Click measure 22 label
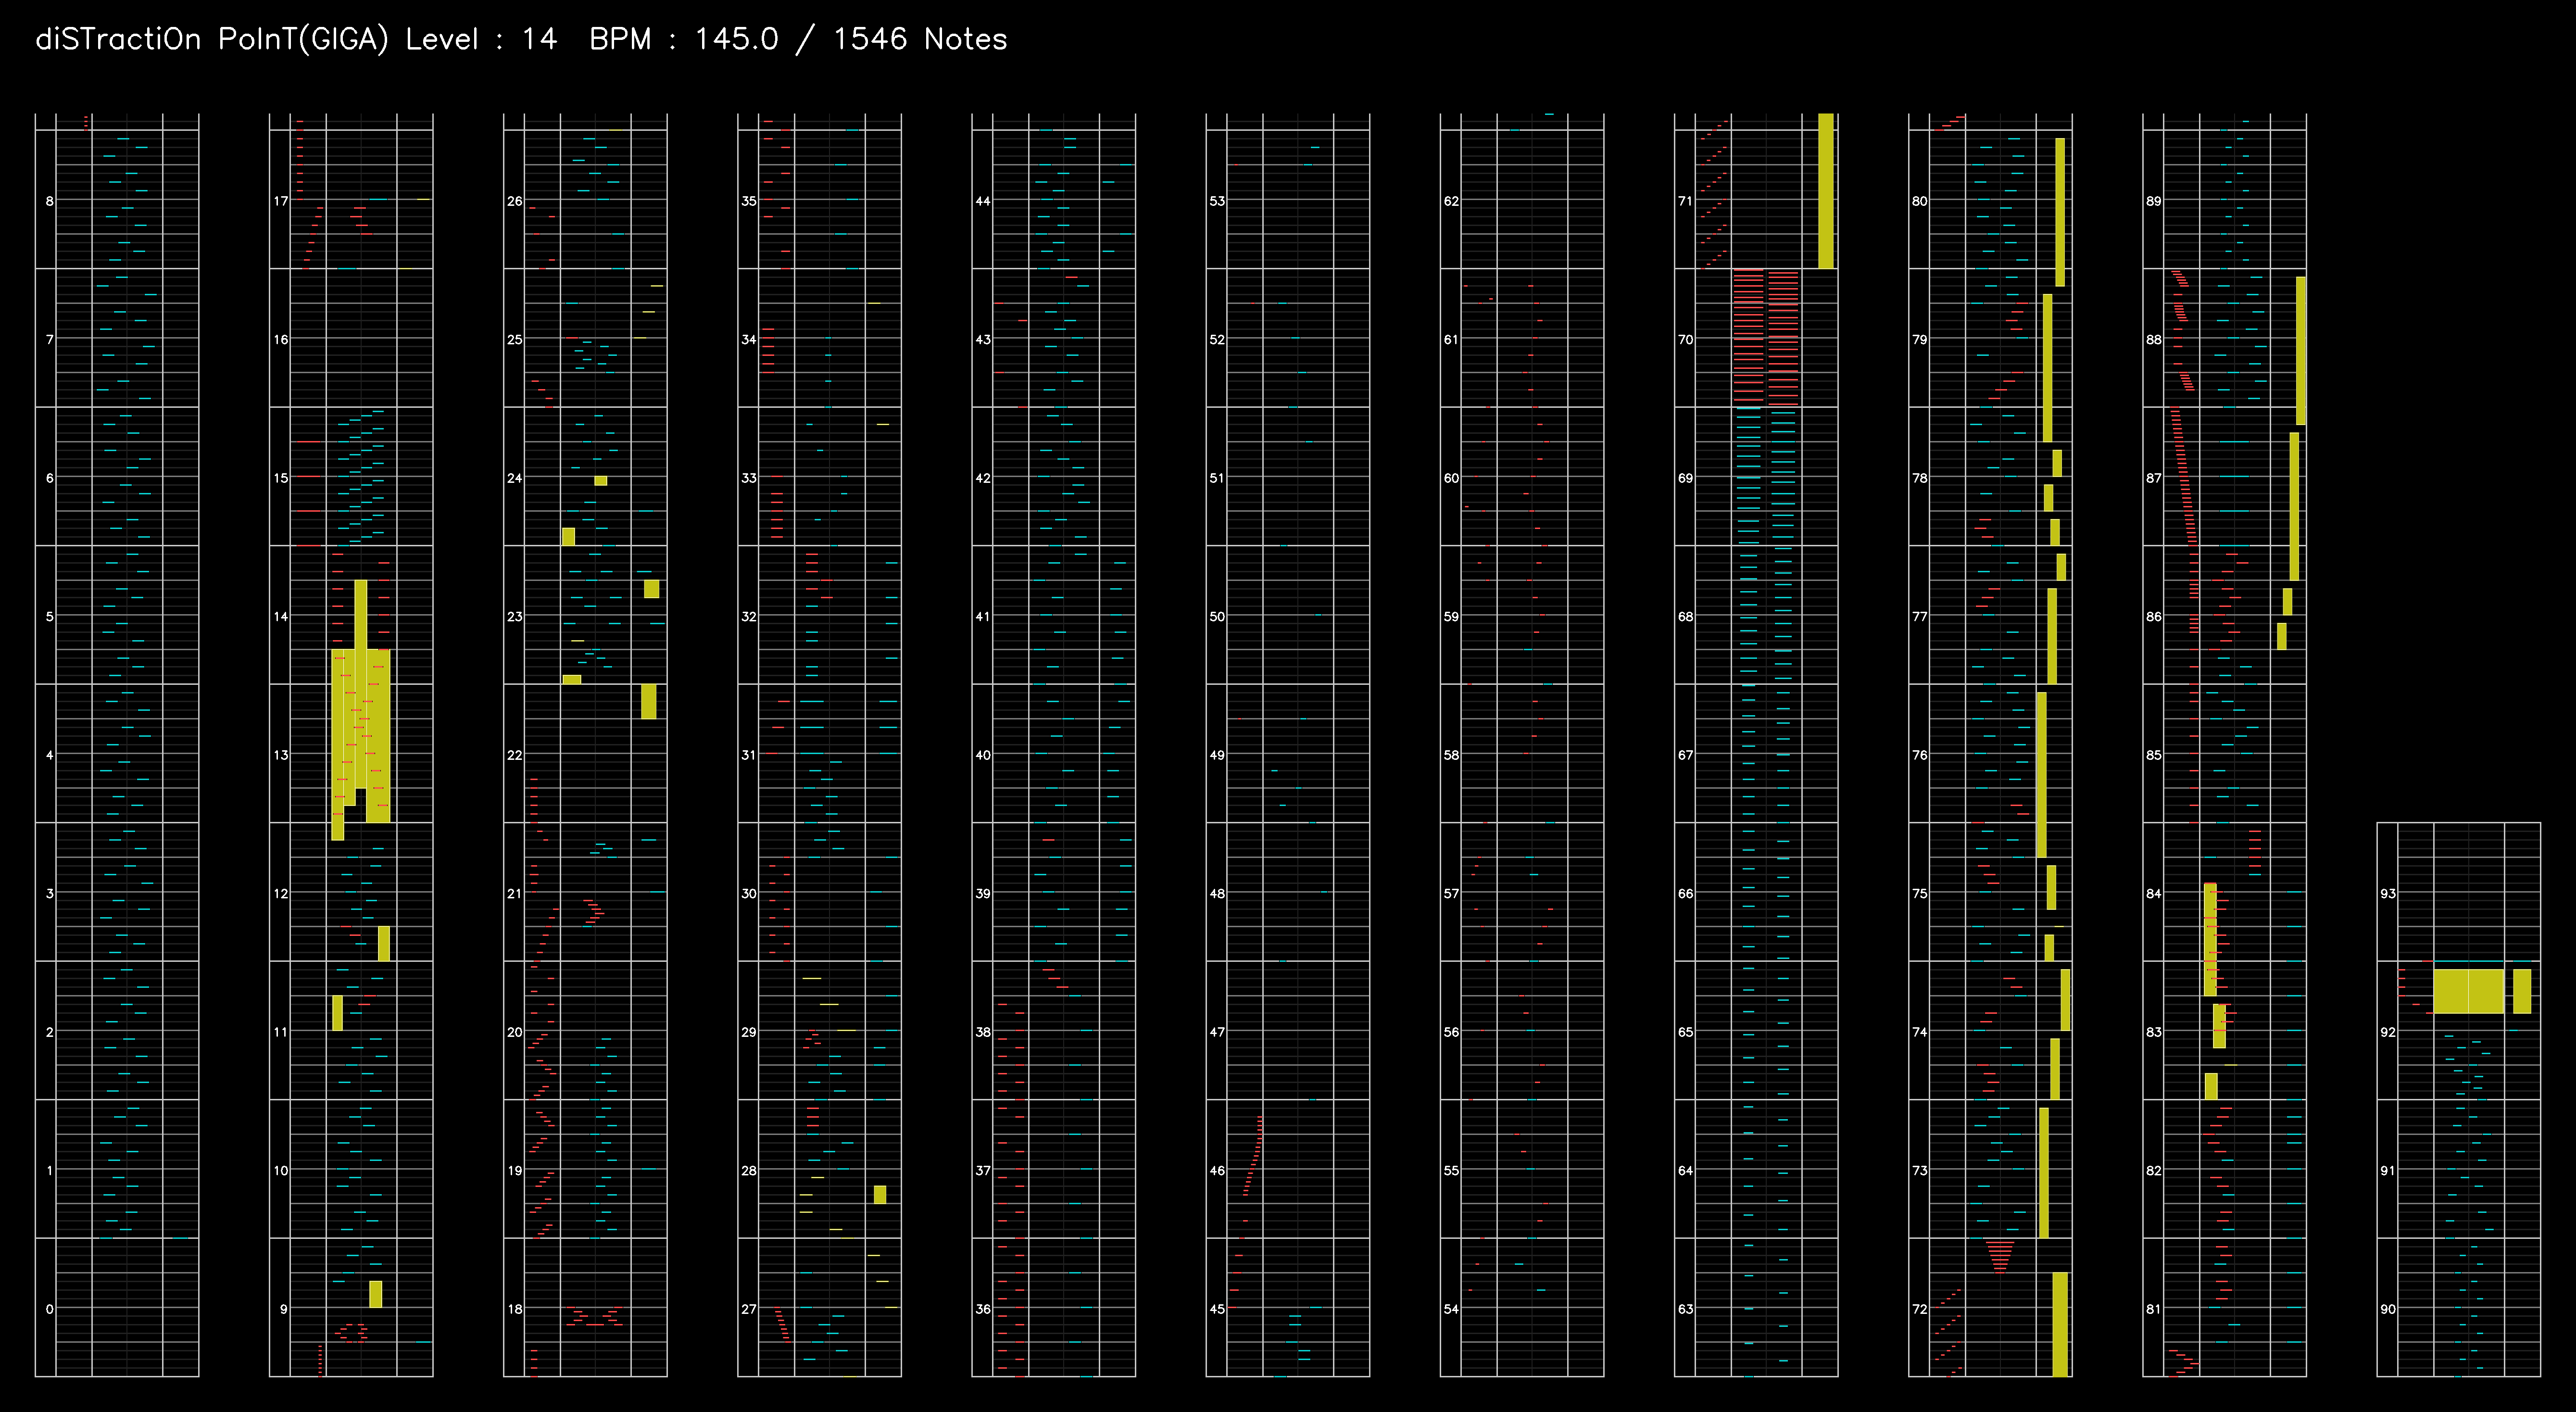The height and width of the screenshot is (1412, 2576). 515,755
